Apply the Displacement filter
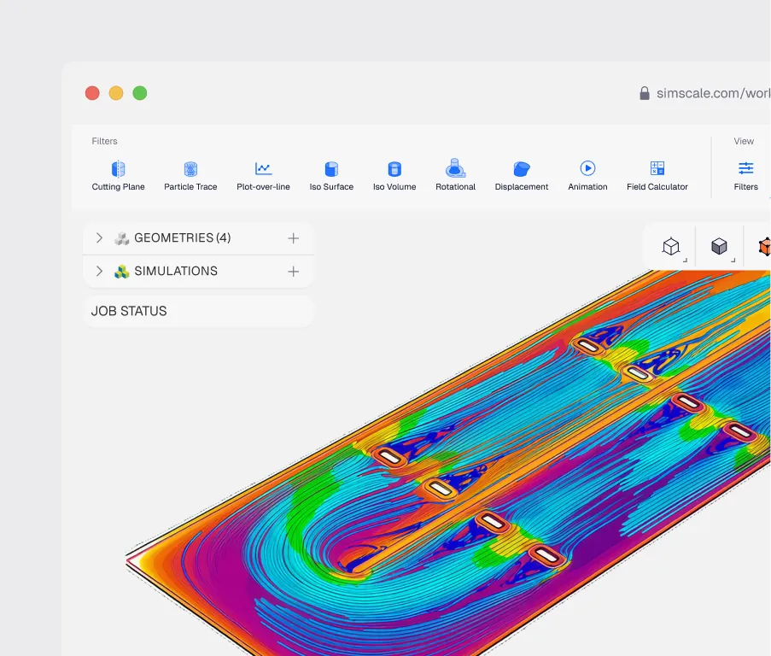Viewport: 771px width, 656px height. pyautogui.click(x=521, y=176)
